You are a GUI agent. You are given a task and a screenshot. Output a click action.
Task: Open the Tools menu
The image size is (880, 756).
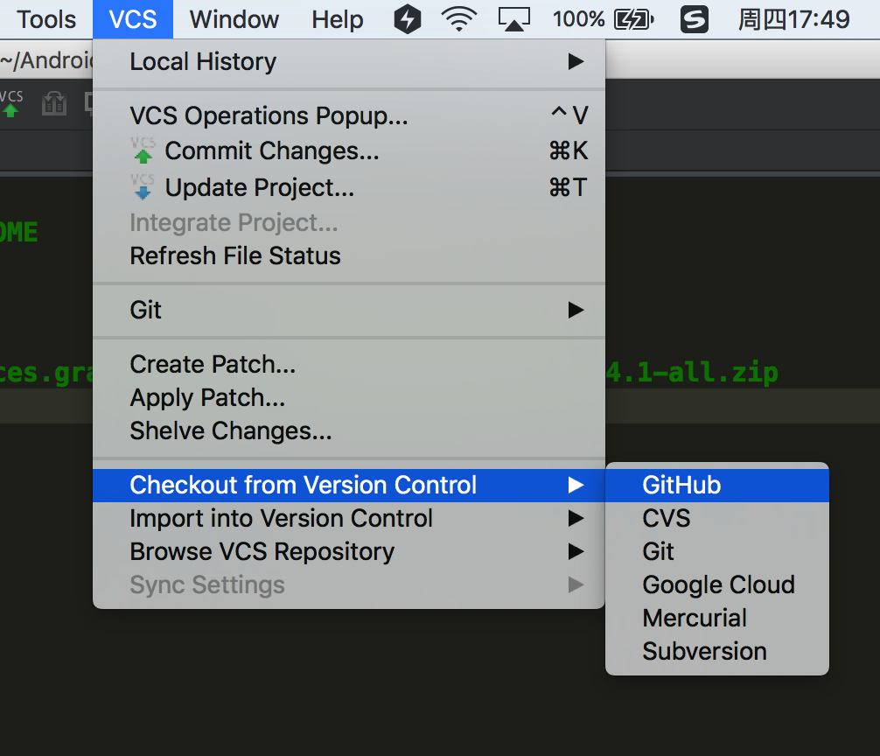[46, 19]
